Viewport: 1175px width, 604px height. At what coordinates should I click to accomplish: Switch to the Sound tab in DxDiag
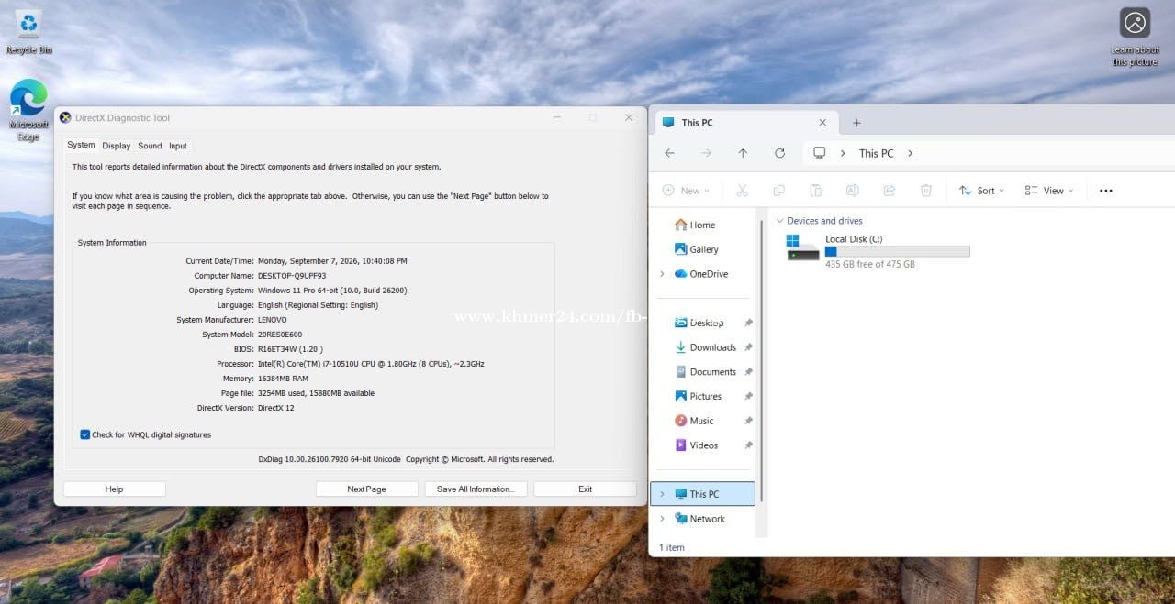coord(150,146)
